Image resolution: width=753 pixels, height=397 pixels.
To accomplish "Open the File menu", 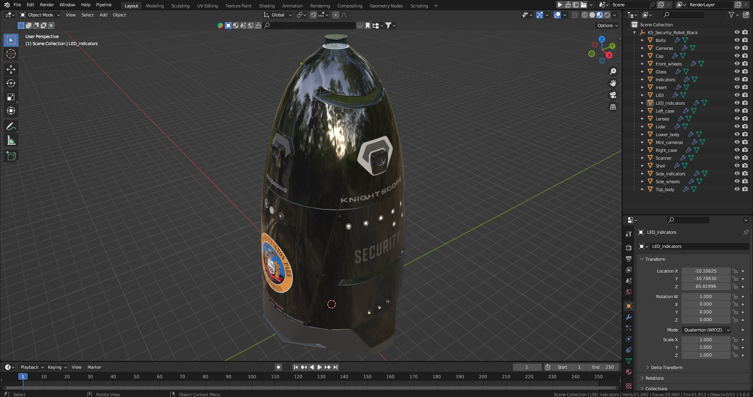I will pyautogui.click(x=17, y=5).
